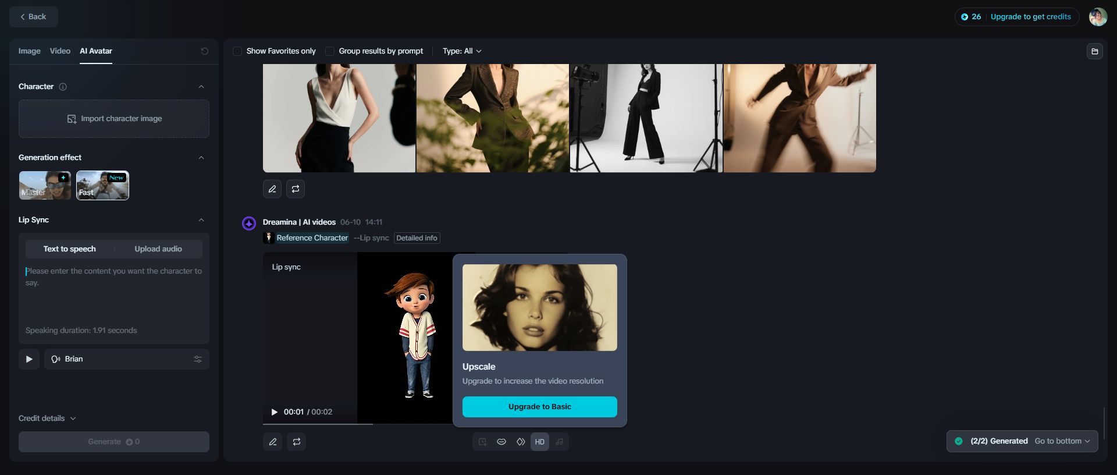Open the black suit studio photo thumbnail
The width and height of the screenshot is (1117, 475).
[x=646, y=118]
